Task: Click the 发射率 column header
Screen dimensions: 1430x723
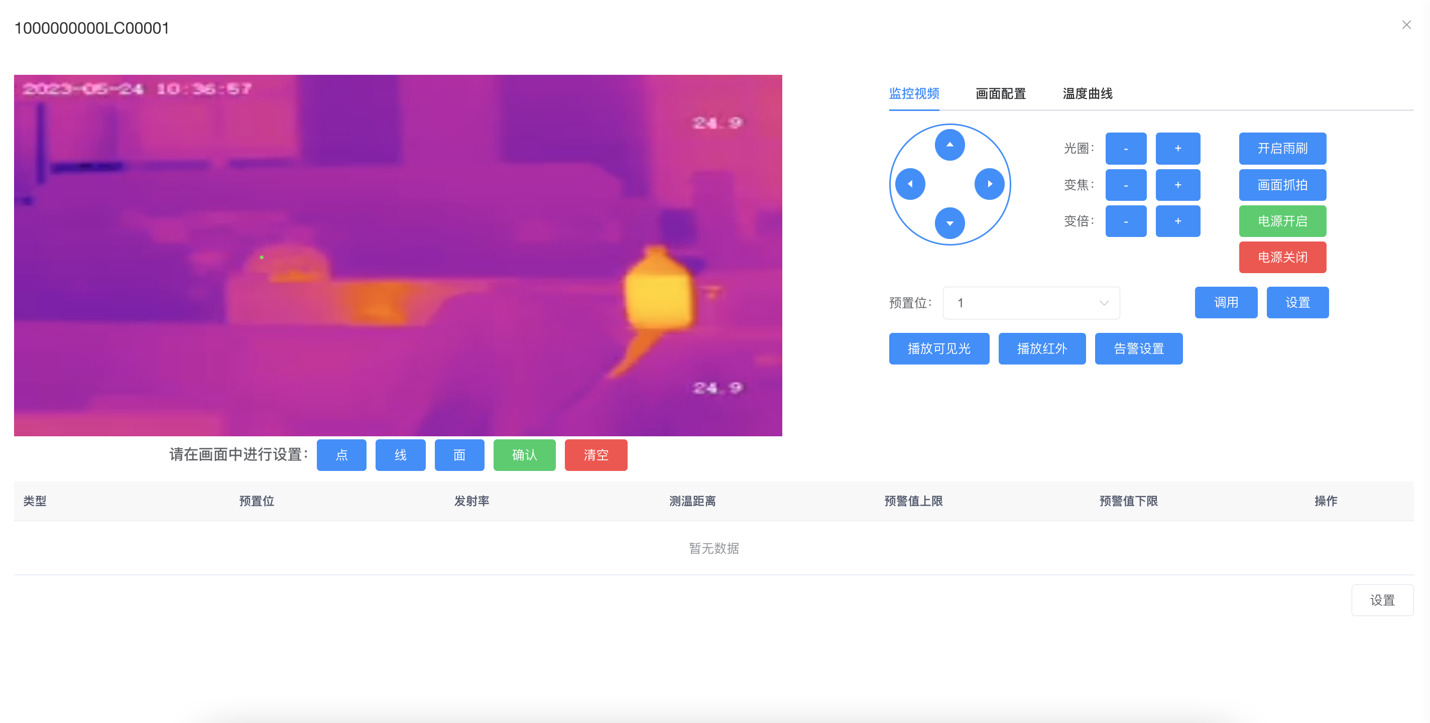Action: tap(471, 501)
